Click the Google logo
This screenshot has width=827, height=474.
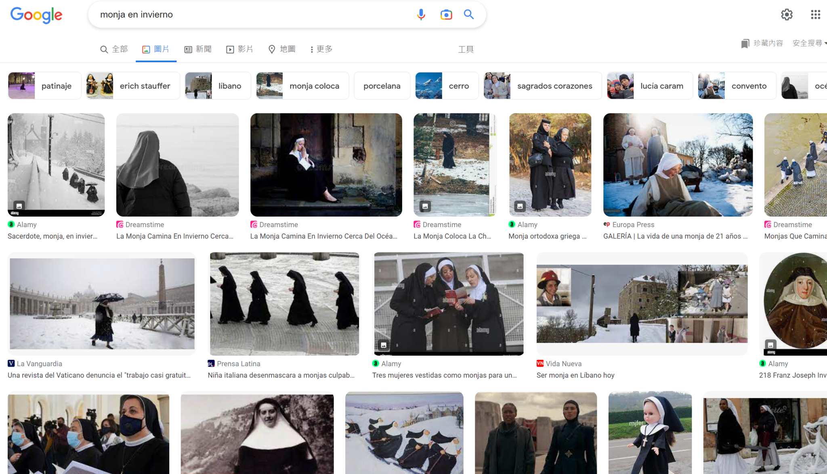pyautogui.click(x=36, y=15)
